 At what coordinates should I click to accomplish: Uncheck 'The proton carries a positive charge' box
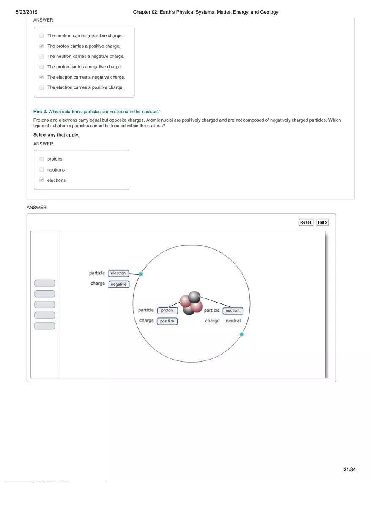[x=41, y=46]
